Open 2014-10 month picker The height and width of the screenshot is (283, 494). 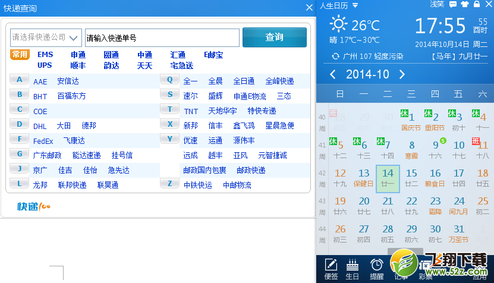click(x=367, y=74)
